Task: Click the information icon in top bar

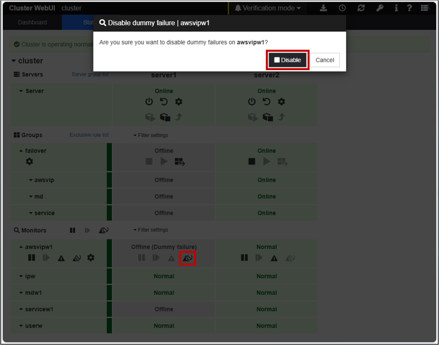Action: tap(396, 8)
